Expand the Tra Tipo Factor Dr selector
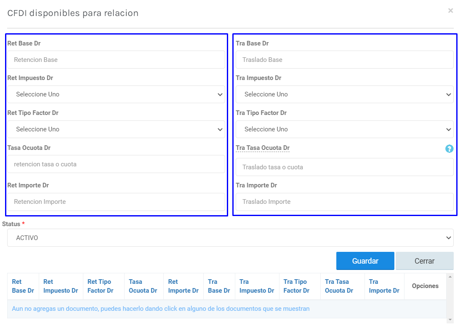The width and height of the screenshot is (463, 331). click(344, 129)
